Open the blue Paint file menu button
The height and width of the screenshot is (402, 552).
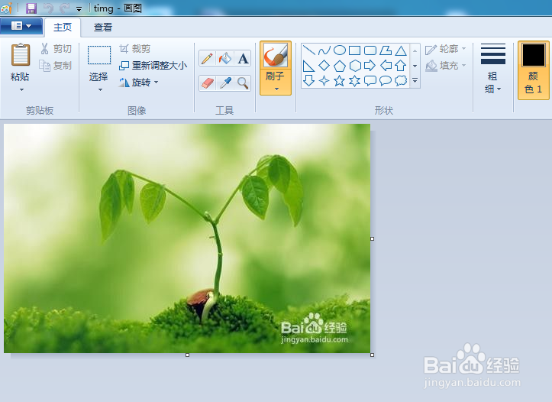coord(21,26)
